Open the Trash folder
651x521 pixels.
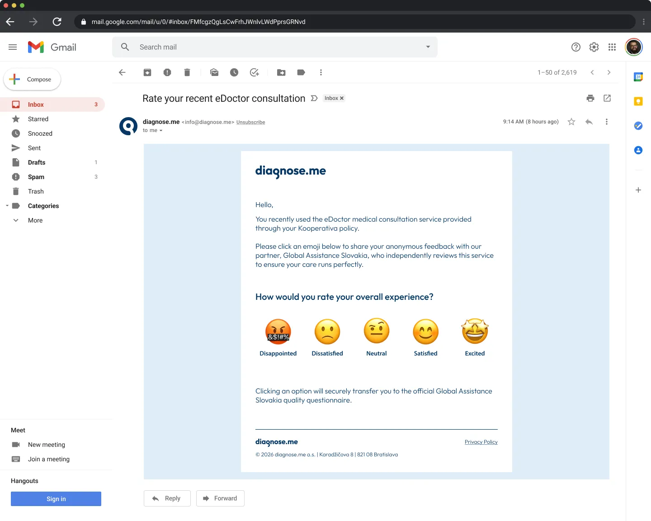point(52,191)
